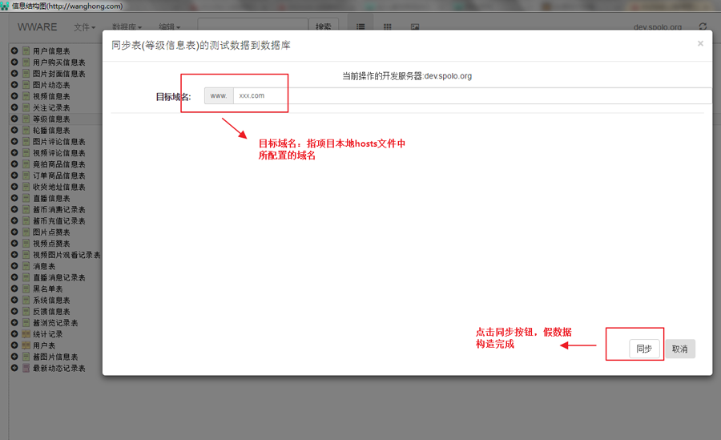Click the window title bar app icon
The width and height of the screenshot is (721, 440).
pyautogui.click(x=5, y=6)
